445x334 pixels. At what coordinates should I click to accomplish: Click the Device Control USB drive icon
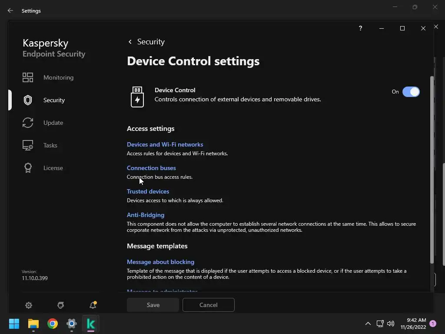pos(137,97)
